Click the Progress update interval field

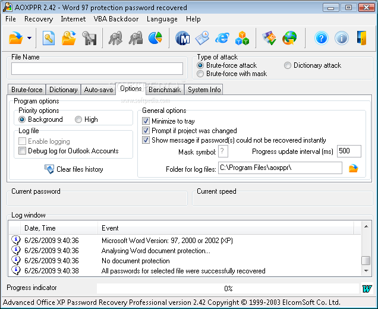tap(349, 151)
